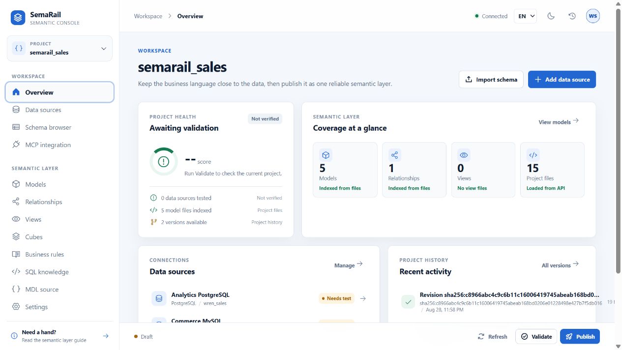Click the Not verified status badge
The image size is (622, 350).
265,119
